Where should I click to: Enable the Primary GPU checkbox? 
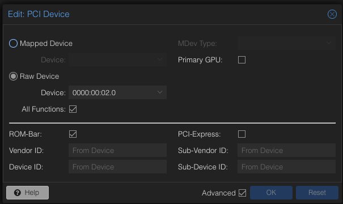242,59
